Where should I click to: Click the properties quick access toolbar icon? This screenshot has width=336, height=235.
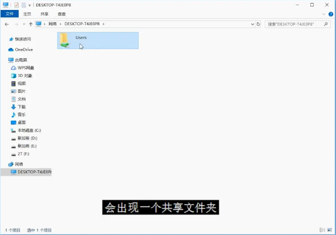point(16,5)
